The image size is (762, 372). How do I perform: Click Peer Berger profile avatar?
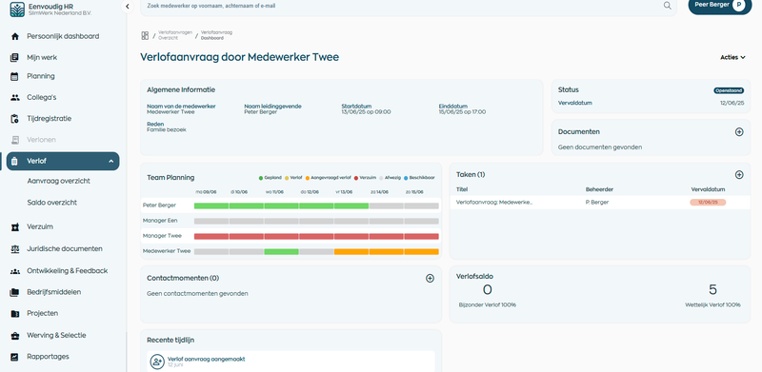(739, 5)
